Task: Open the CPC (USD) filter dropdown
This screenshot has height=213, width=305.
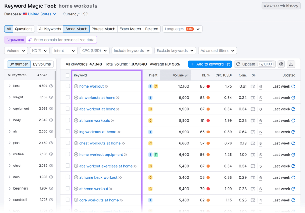Action: pyautogui.click(x=94, y=51)
